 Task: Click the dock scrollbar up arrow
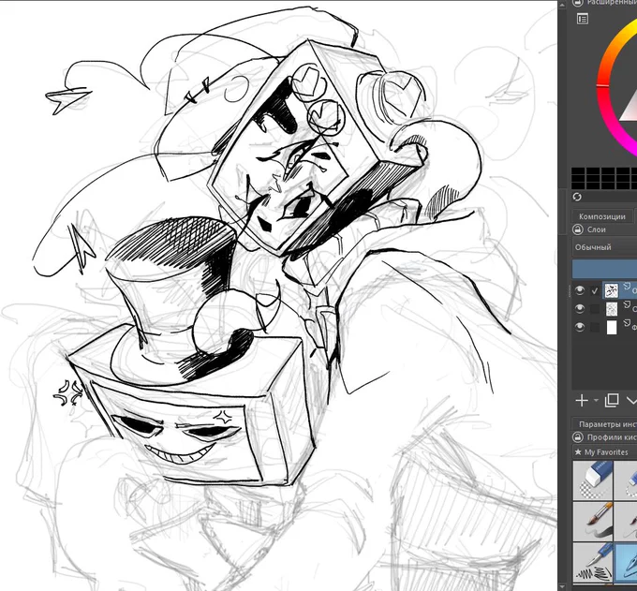[563, 4]
